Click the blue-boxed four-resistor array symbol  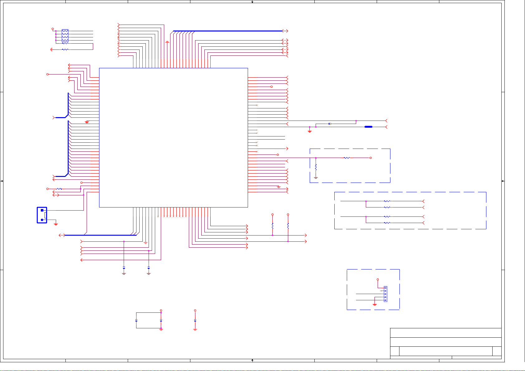click(x=65, y=36)
